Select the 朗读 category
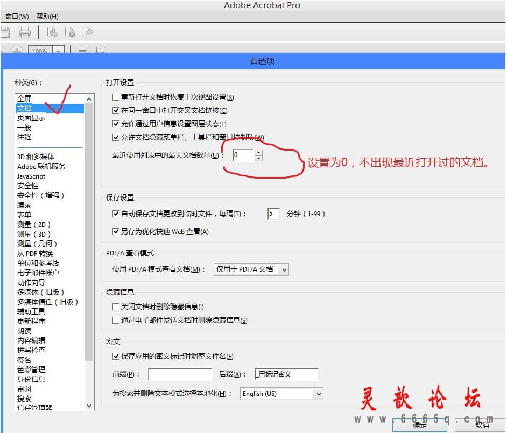507x433 pixels. 25,331
